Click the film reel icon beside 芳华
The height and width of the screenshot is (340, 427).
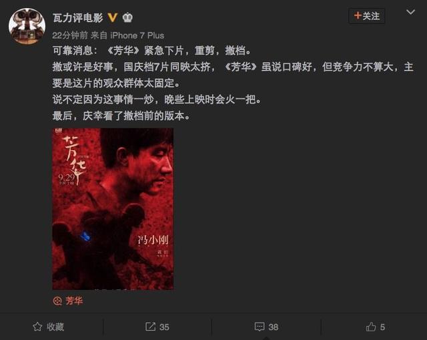[x=57, y=301]
